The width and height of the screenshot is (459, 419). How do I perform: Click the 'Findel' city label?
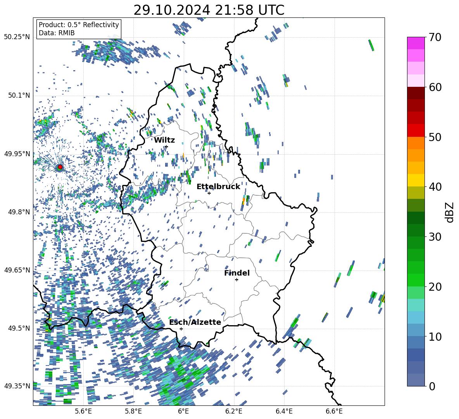pyautogui.click(x=237, y=273)
